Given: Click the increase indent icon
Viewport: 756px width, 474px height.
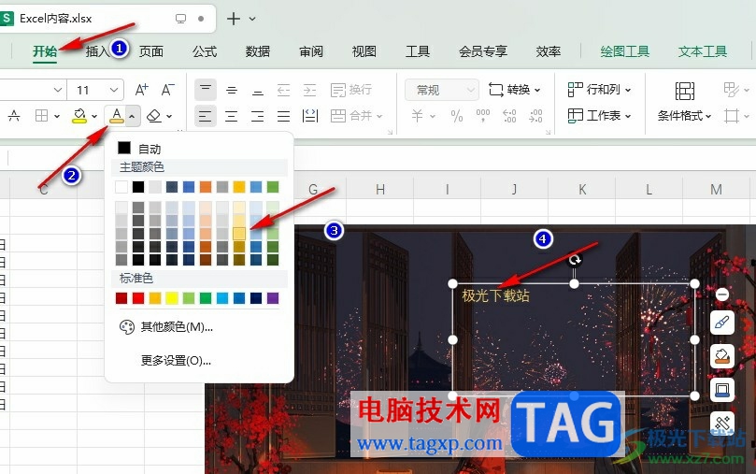Looking at the screenshot, I should [309, 90].
